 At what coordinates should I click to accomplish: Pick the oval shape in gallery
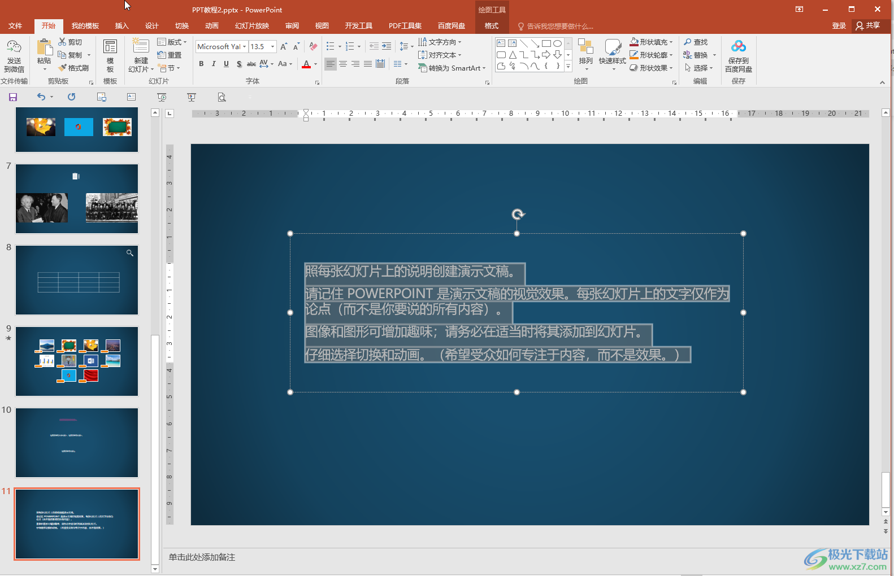[557, 43]
